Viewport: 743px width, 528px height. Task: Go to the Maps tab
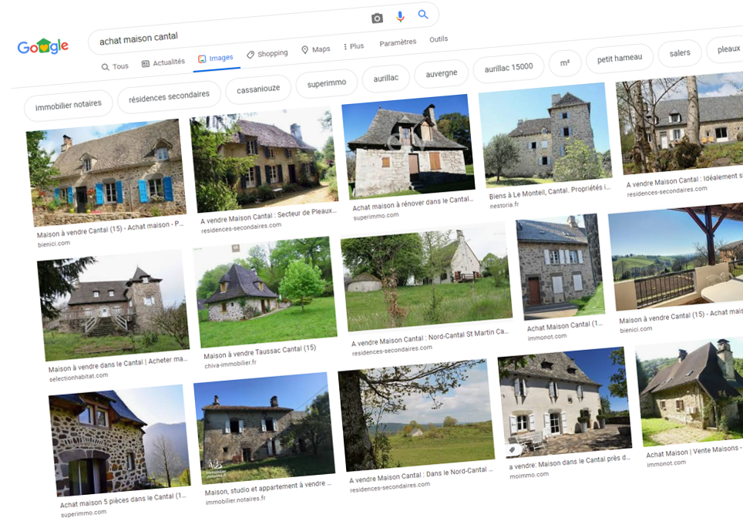316,49
